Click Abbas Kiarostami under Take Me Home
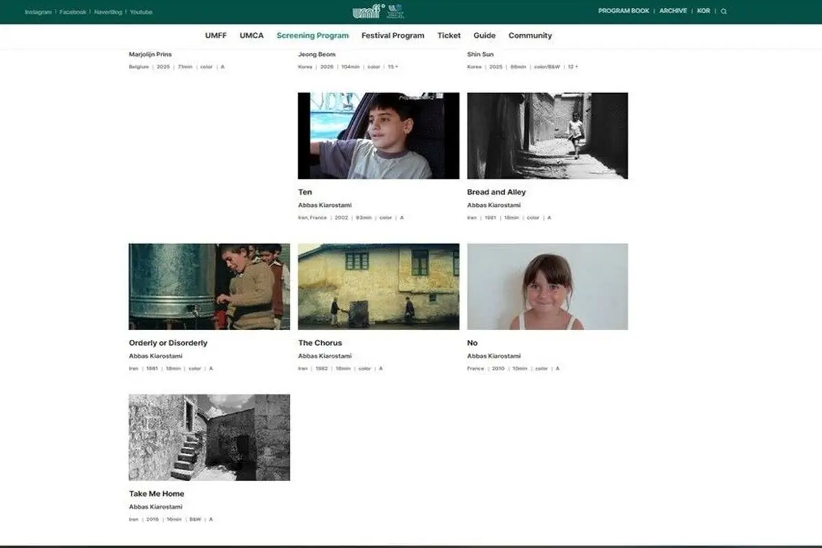Image resolution: width=822 pixels, height=548 pixels. click(x=155, y=507)
